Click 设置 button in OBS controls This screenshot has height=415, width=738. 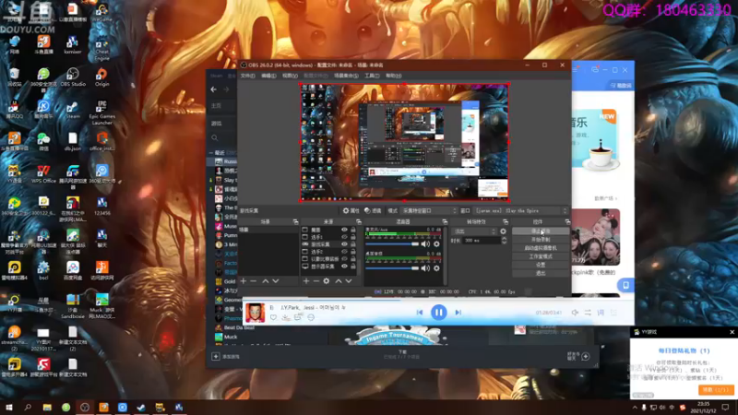tap(541, 265)
